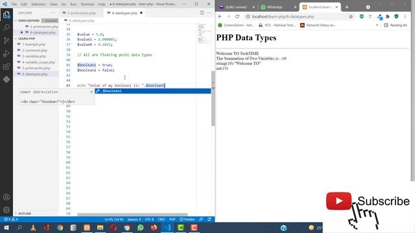Close the WhatsApp Chrome tab
The width and height of the screenshot is (415, 233).
tap(295, 7)
